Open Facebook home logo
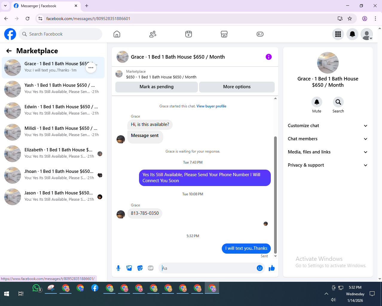 10,34
